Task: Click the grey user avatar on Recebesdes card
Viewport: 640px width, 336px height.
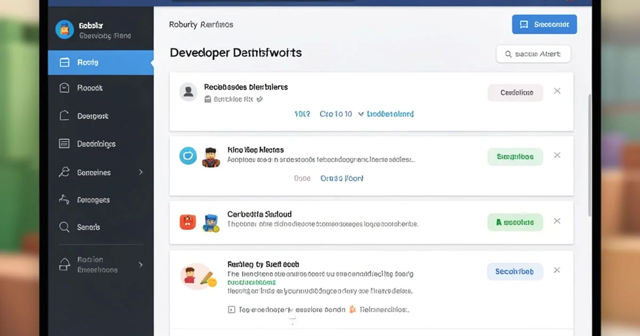Action: click(x=188, y=92)
